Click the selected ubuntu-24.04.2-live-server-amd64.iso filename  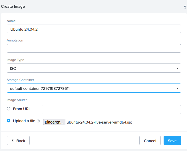(x=99, y=122)
